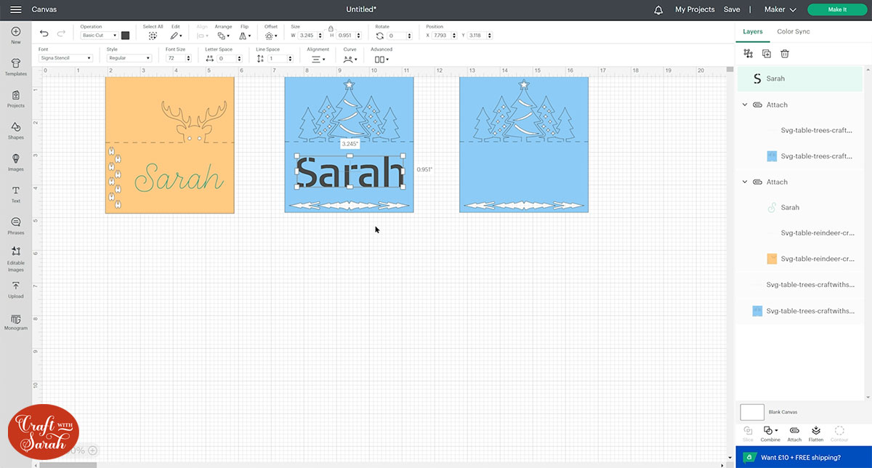
Task: Open the Shapes panel in sidebar
Action: [16, 131]
